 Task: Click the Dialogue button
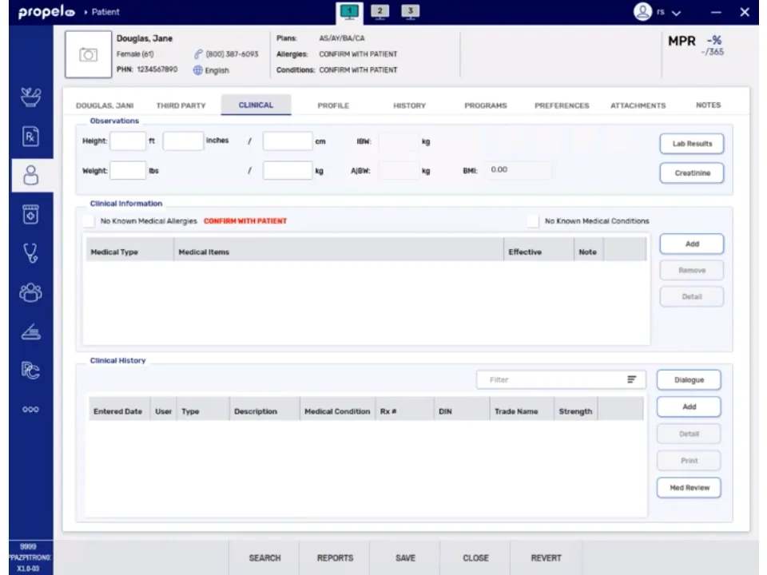coord(689,380)
